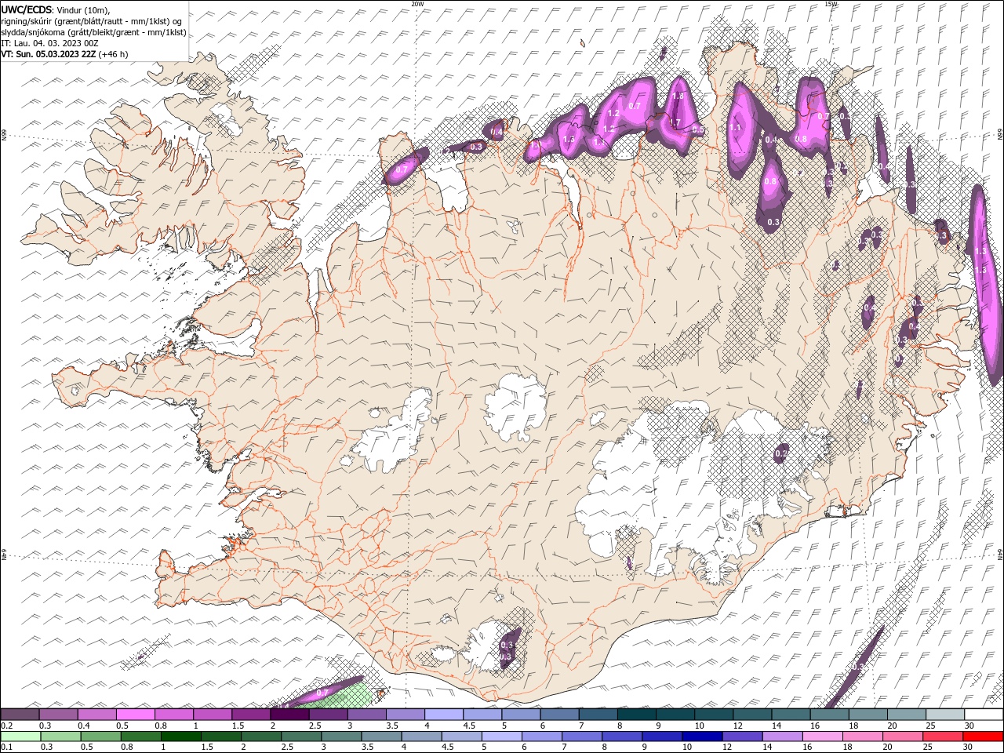
Task: Select the red rain legend swatch at 30
Action: pos(983,737)
